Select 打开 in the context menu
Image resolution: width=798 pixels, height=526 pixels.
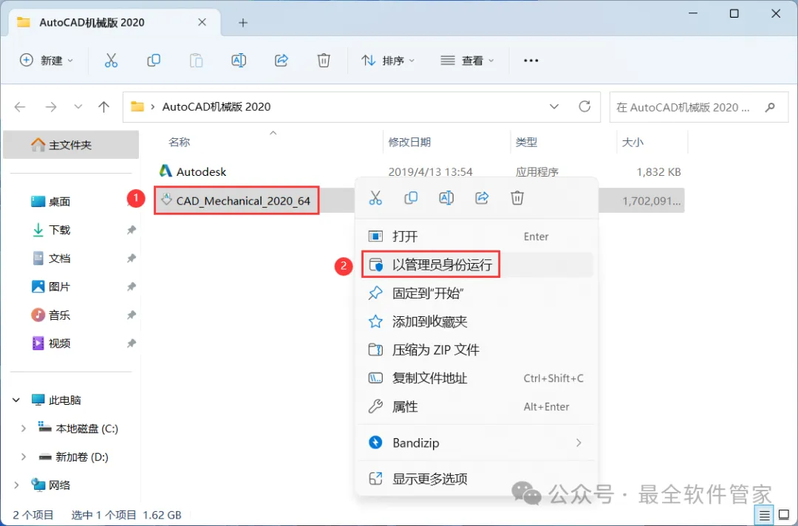(477, 236)
